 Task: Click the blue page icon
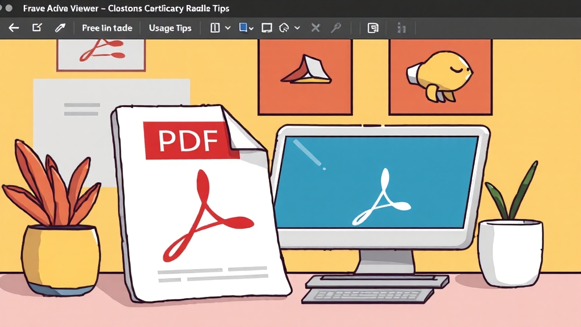click(x=243, y=28)
